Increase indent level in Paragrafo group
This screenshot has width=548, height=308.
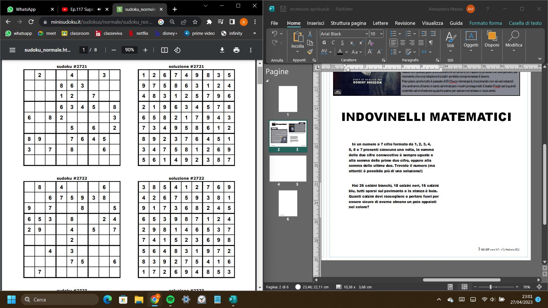[x=433, y=34]
